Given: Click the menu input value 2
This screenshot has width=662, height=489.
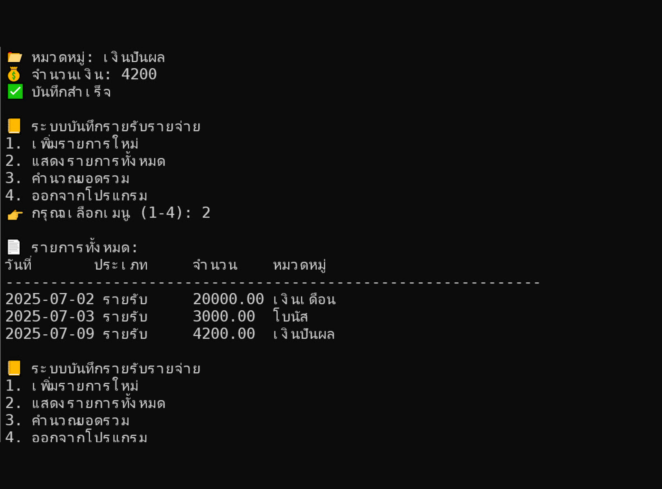Looking at the screenshot, I should tap(206, 213).
